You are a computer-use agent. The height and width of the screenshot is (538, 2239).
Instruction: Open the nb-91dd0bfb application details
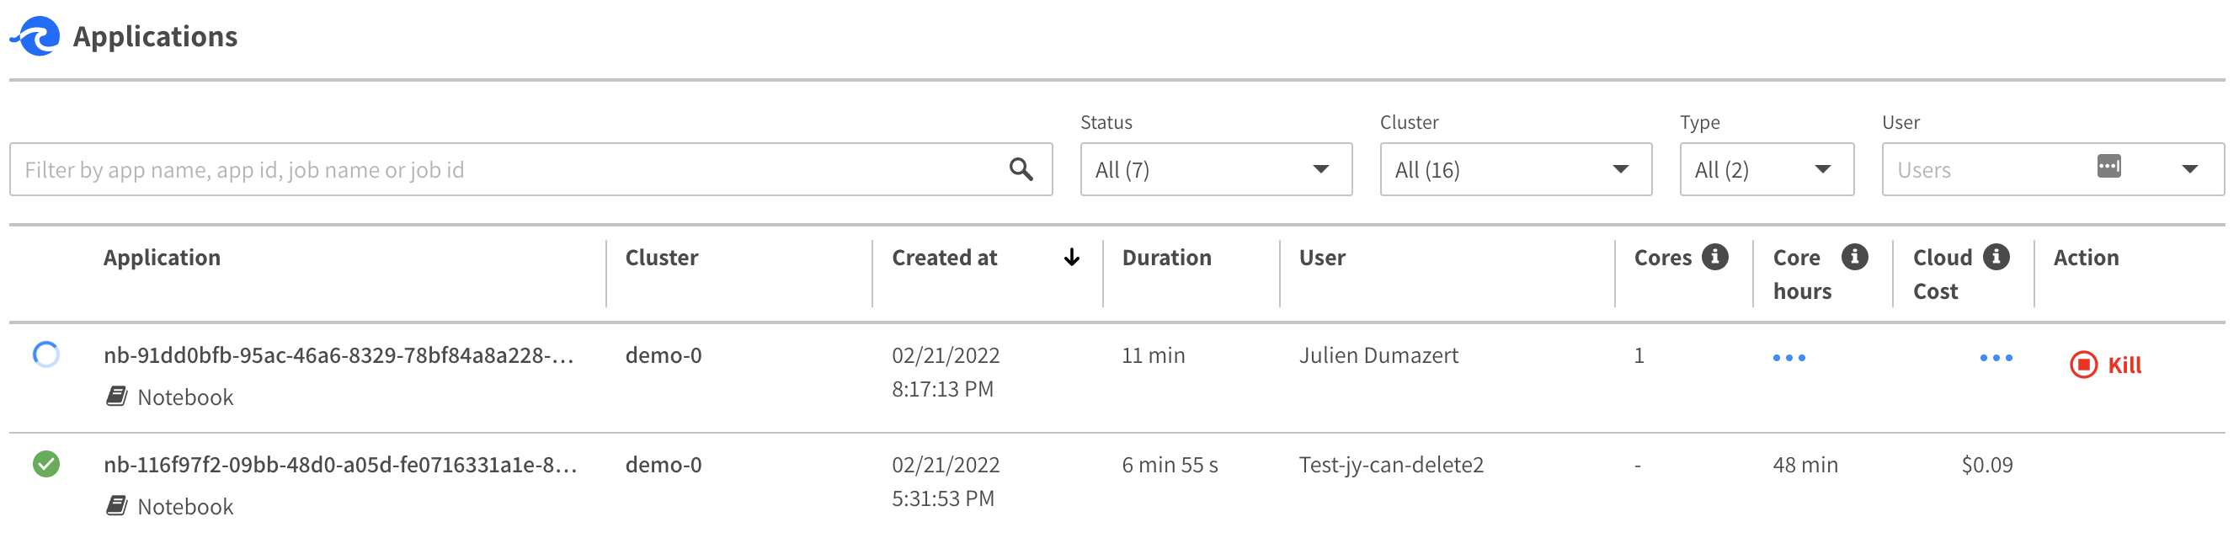(339, 355)
